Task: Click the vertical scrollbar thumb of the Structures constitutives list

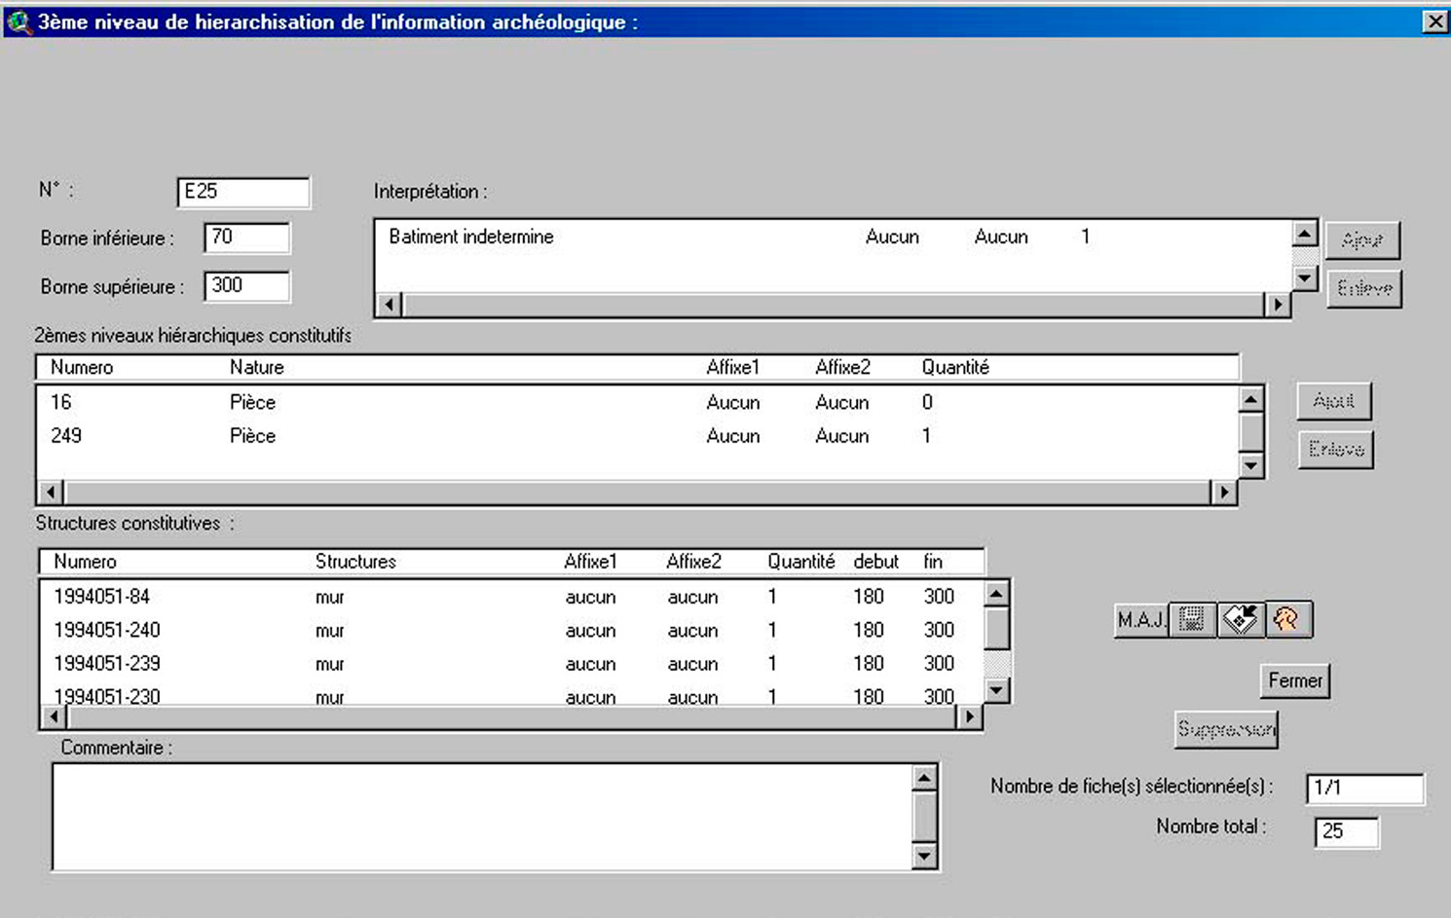Action: click(x=996, y=628)
